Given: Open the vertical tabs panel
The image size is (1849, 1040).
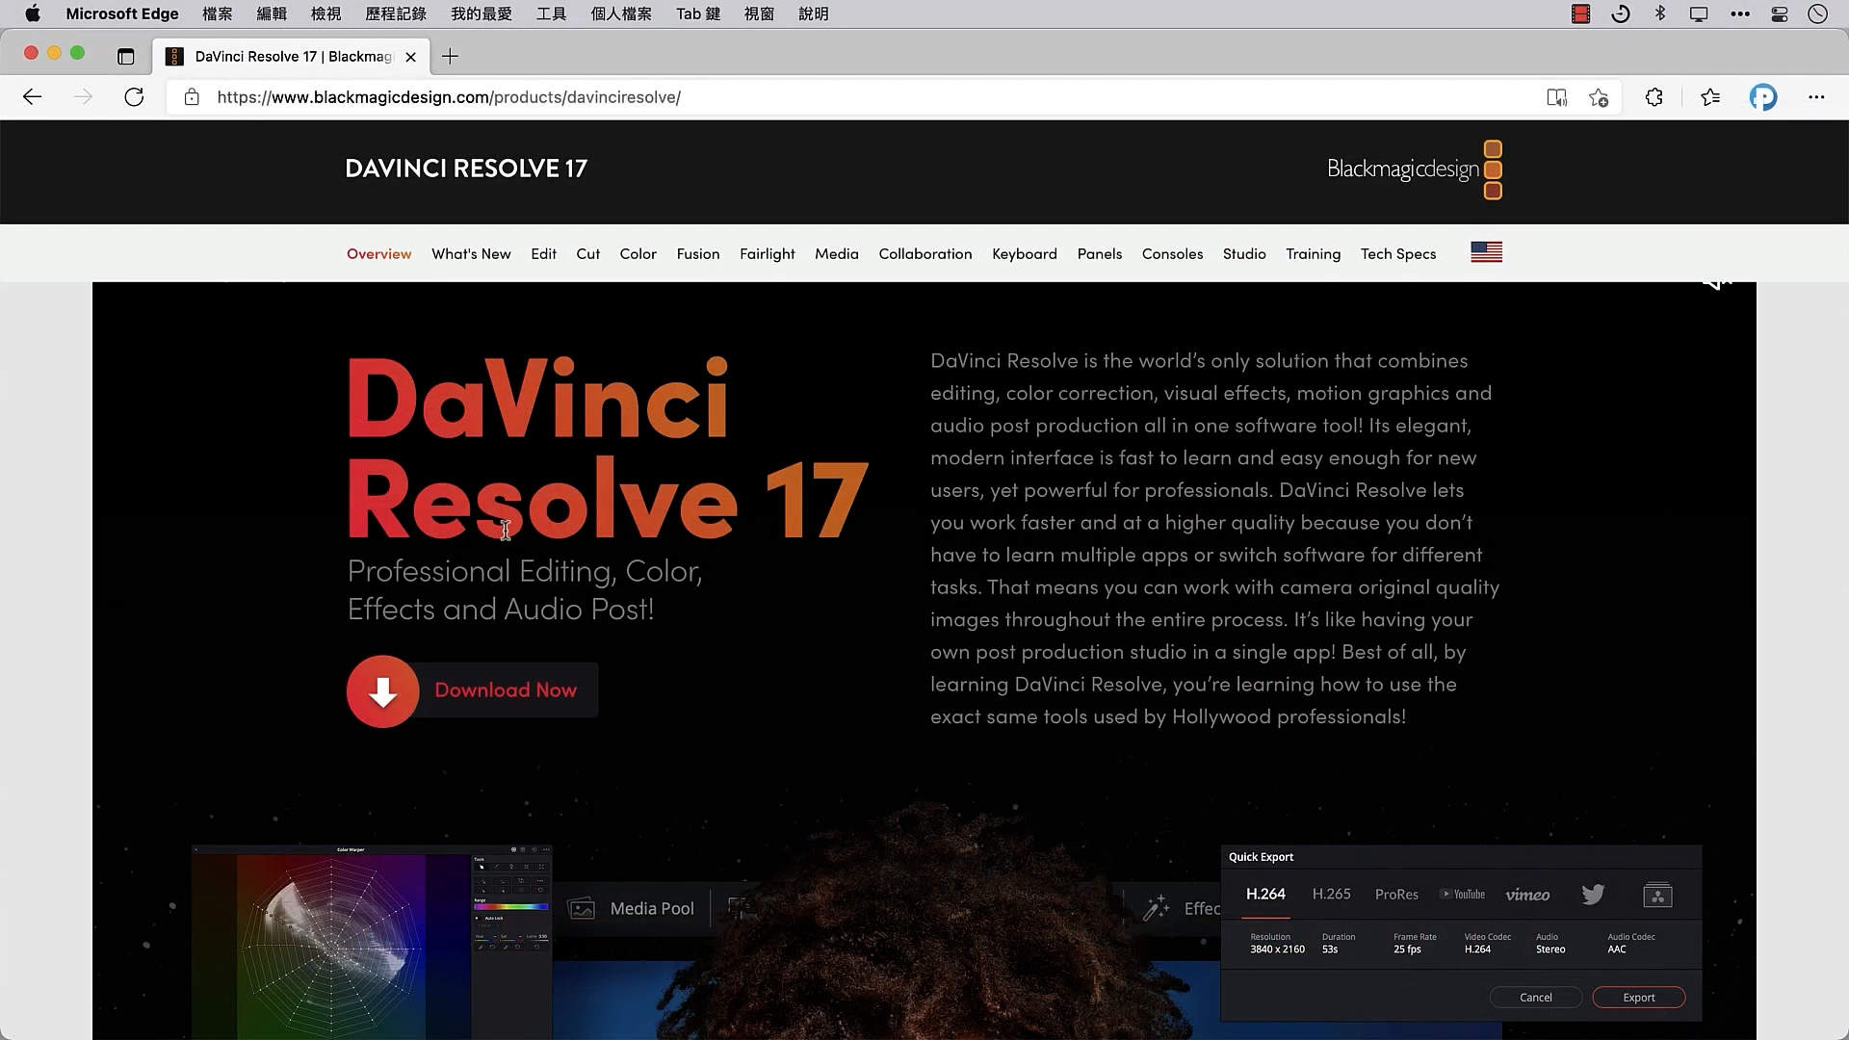Looking at the screenshot, I should pos(126,57).
